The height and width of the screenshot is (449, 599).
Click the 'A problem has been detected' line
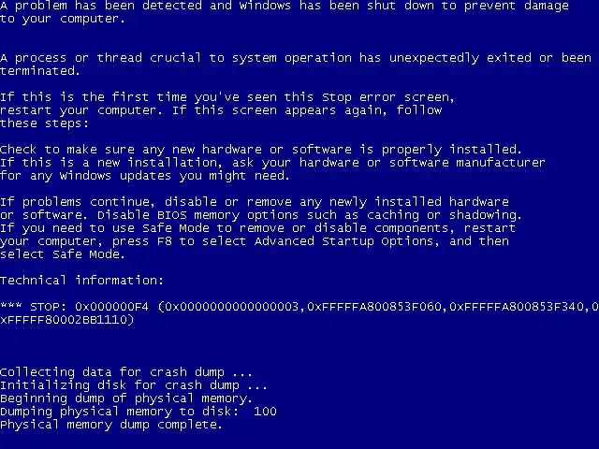coord(285,6)
